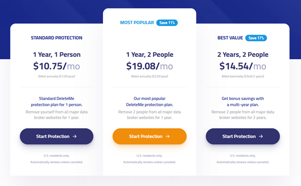Viewport: 301px width, 186px height.
Task: Click the $14.54/mo price
Action: point(243,66)
